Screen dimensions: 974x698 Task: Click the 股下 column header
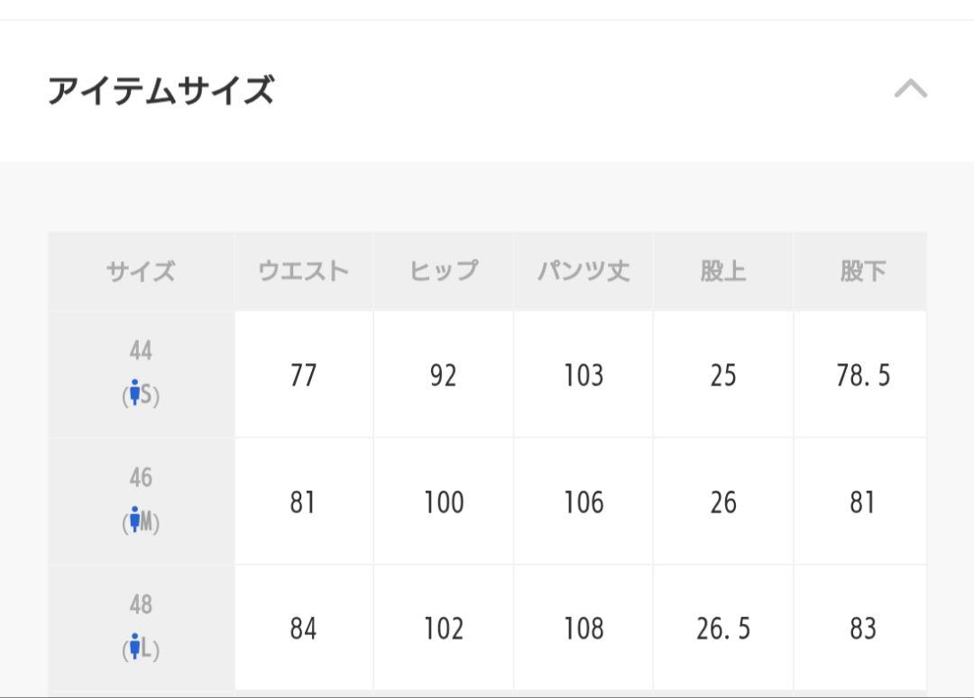click(x=860, y=271)
